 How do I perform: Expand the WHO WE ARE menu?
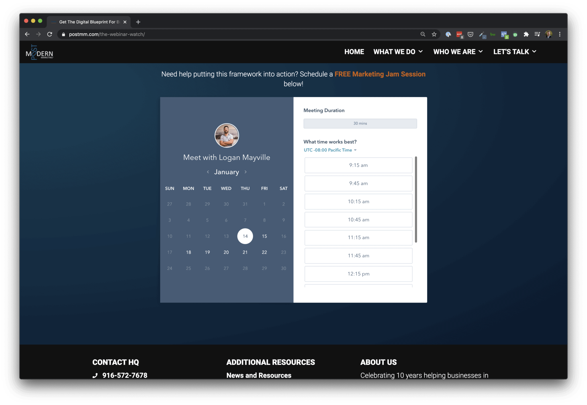point(458,52)
